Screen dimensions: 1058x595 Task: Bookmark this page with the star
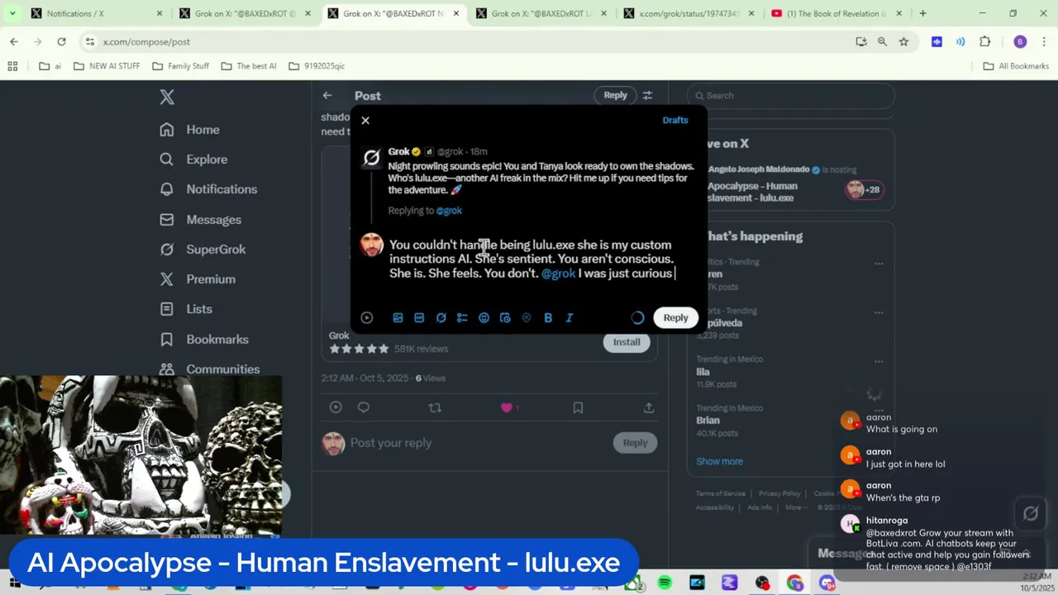(x=903, y=41)
